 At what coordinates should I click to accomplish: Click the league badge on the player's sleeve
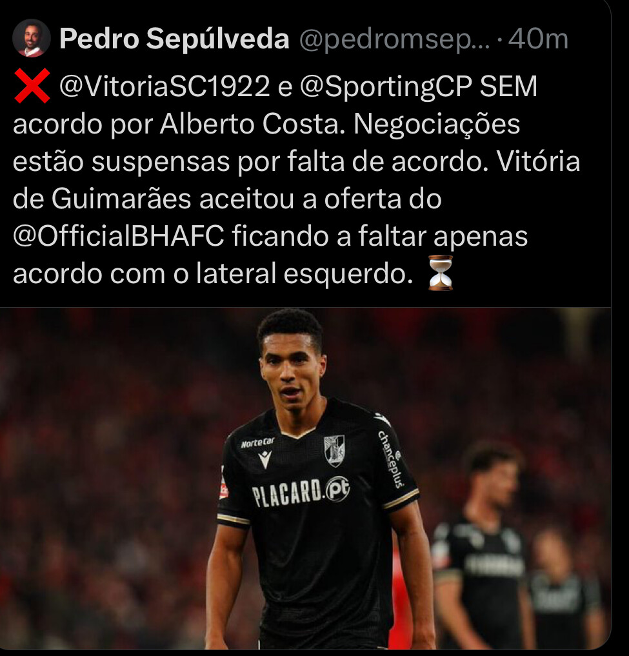(x=223, y=488)
